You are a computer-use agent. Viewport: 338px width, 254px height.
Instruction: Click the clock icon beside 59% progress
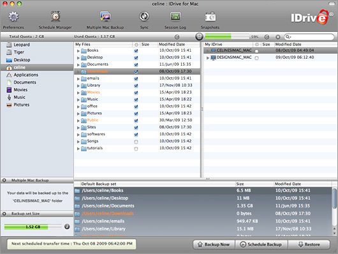coord(267,37)
